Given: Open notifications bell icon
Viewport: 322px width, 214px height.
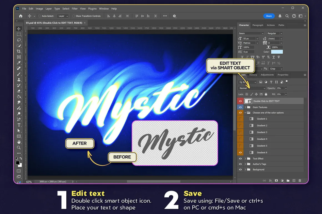Looking at the screenshot, I should (x=280, y=16).
